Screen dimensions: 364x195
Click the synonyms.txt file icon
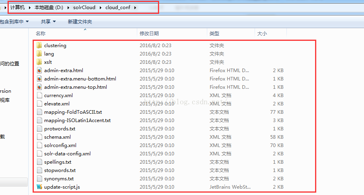[39, 179]
